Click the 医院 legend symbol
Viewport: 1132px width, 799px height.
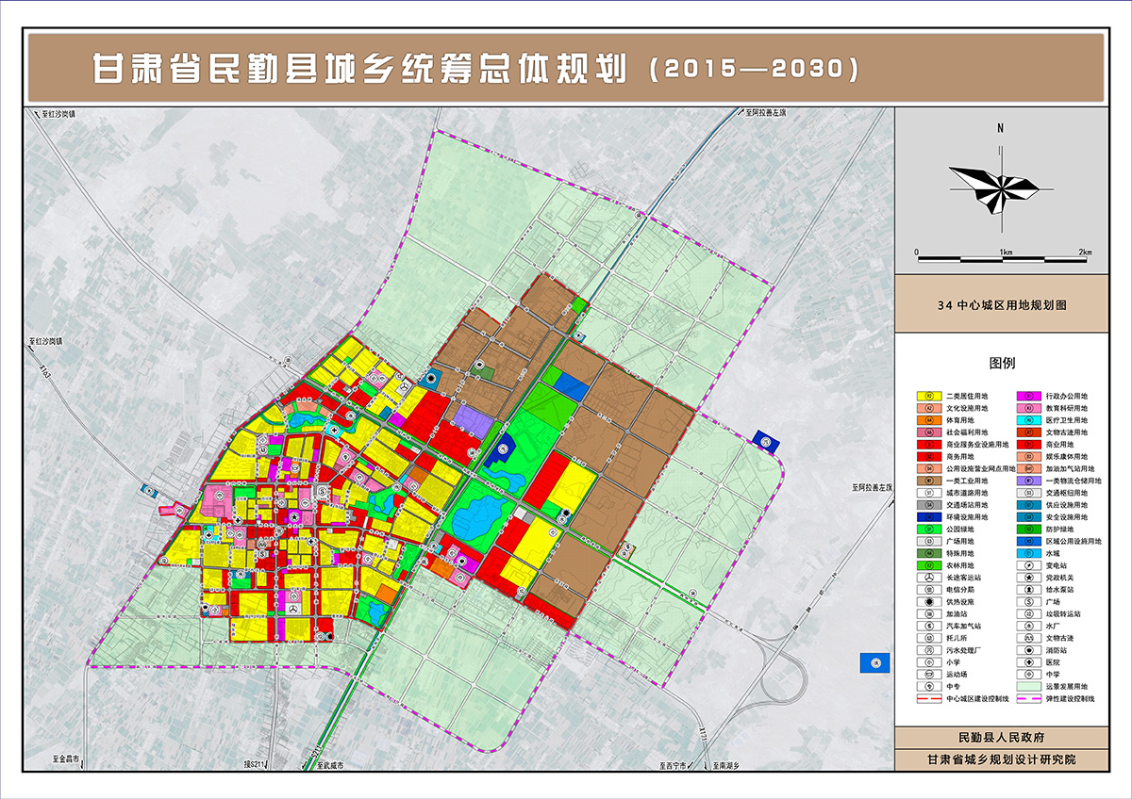(x=1029, y=662)
